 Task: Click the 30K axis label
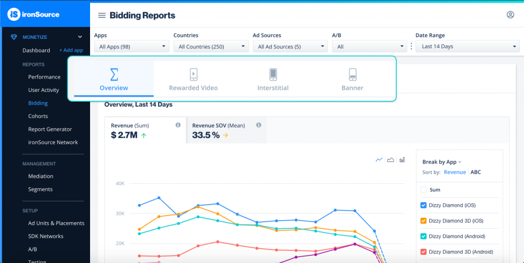tap(120, 213)
